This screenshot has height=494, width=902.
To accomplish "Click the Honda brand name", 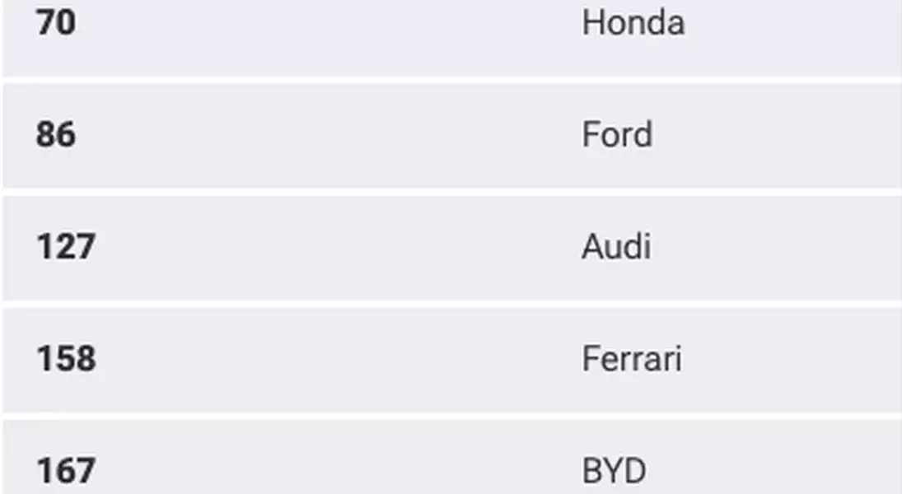I will coord(633,24).
